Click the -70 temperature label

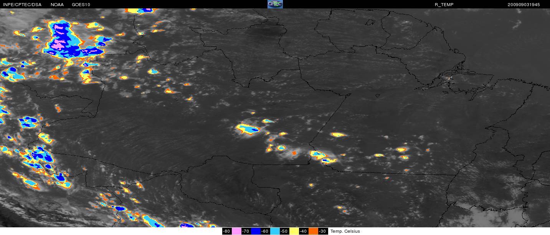pos(246,231)
